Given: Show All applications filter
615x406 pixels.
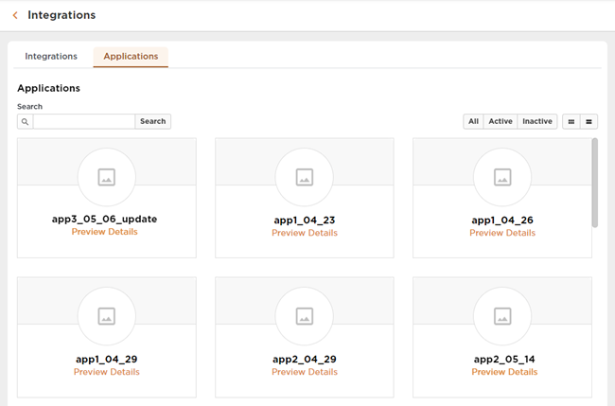Looking at the screenshot, I should coord(473,121).
